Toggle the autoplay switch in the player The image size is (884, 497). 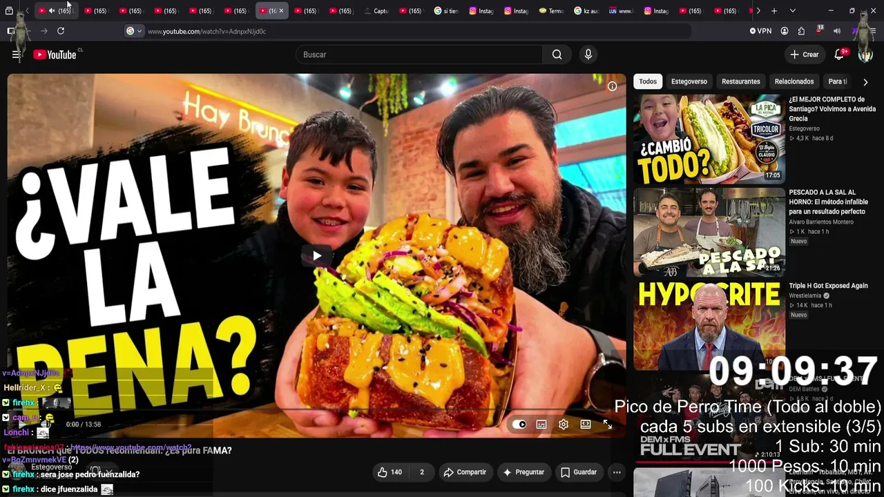[x=519, y=425]
